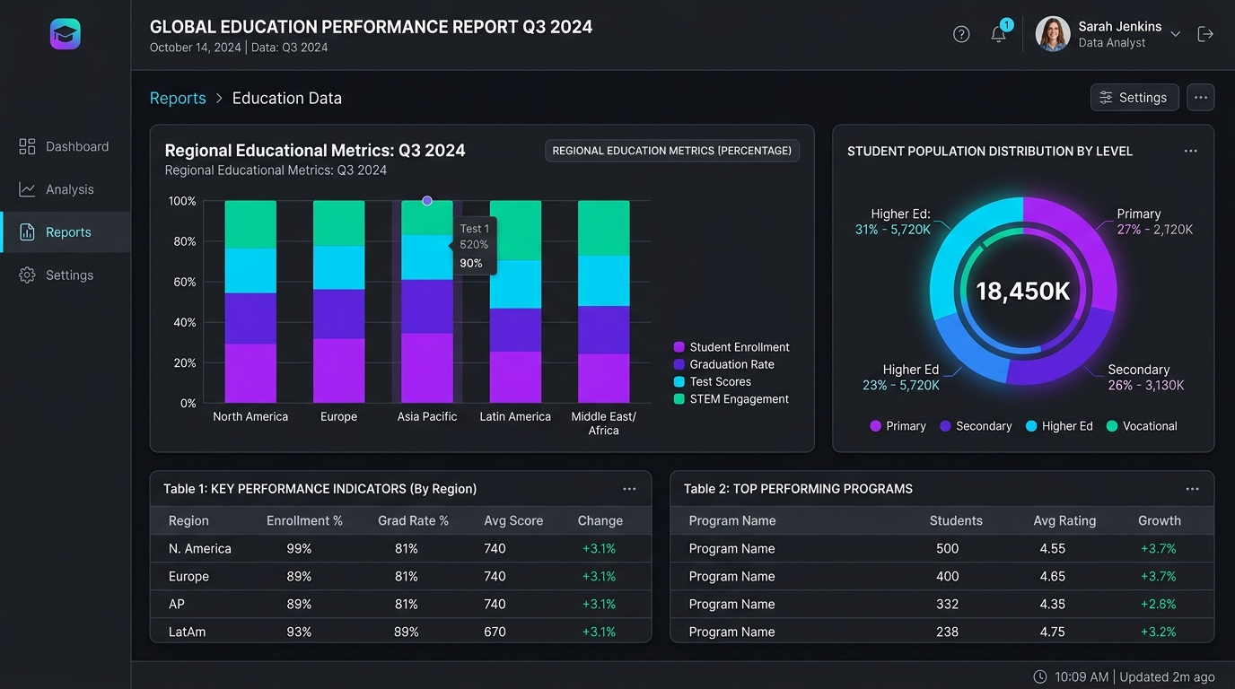Click the 18,450K total in donut chart center
Viewport: 1235px width, 689px height.
1023,291
